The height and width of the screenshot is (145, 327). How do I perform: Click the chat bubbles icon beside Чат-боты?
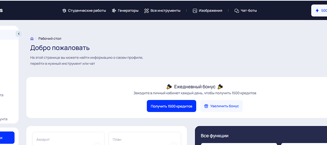[237, 11]
